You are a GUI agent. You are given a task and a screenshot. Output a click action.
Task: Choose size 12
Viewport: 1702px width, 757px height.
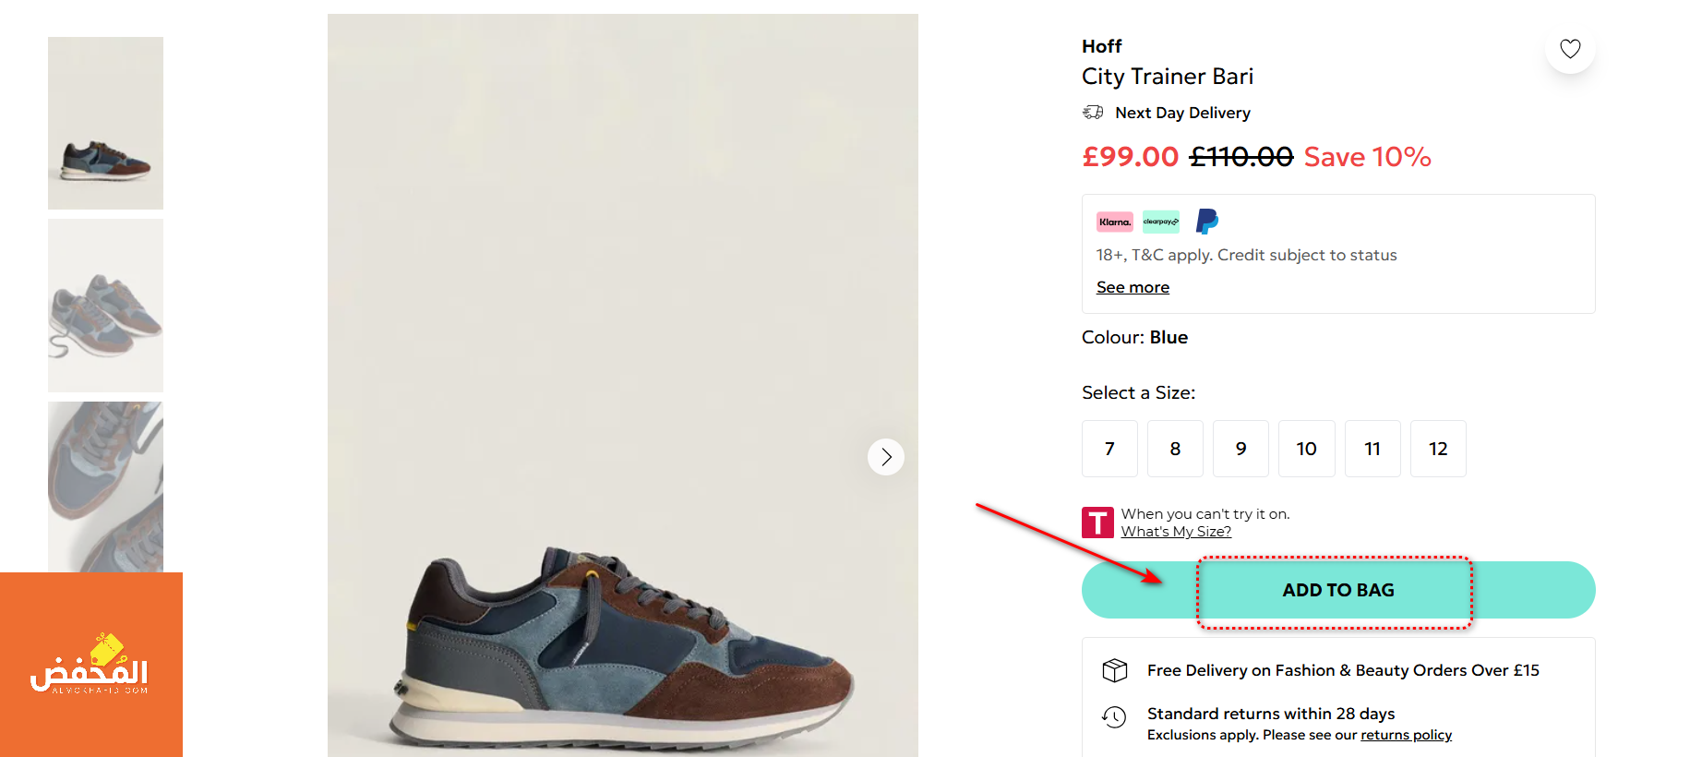pos(1438,449)
